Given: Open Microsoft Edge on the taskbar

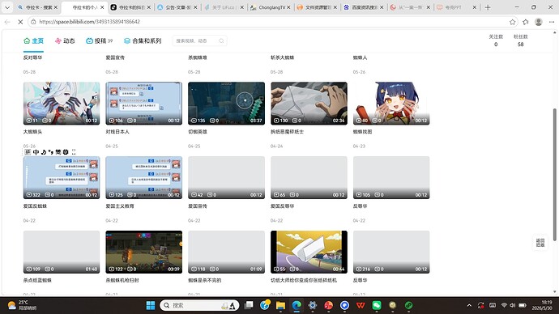Looking at the screenshot, I should (x=297, y=305).
